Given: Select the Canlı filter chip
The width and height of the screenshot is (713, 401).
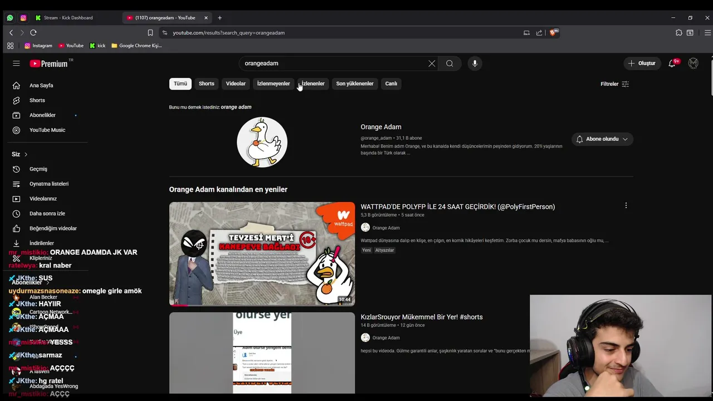Looking at the screenshot, I should (391, 84).
